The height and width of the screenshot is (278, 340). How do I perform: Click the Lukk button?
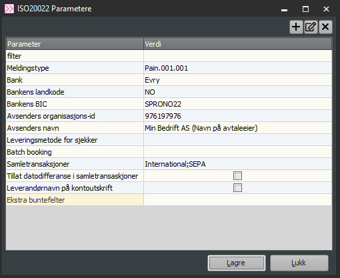[299, 263]
